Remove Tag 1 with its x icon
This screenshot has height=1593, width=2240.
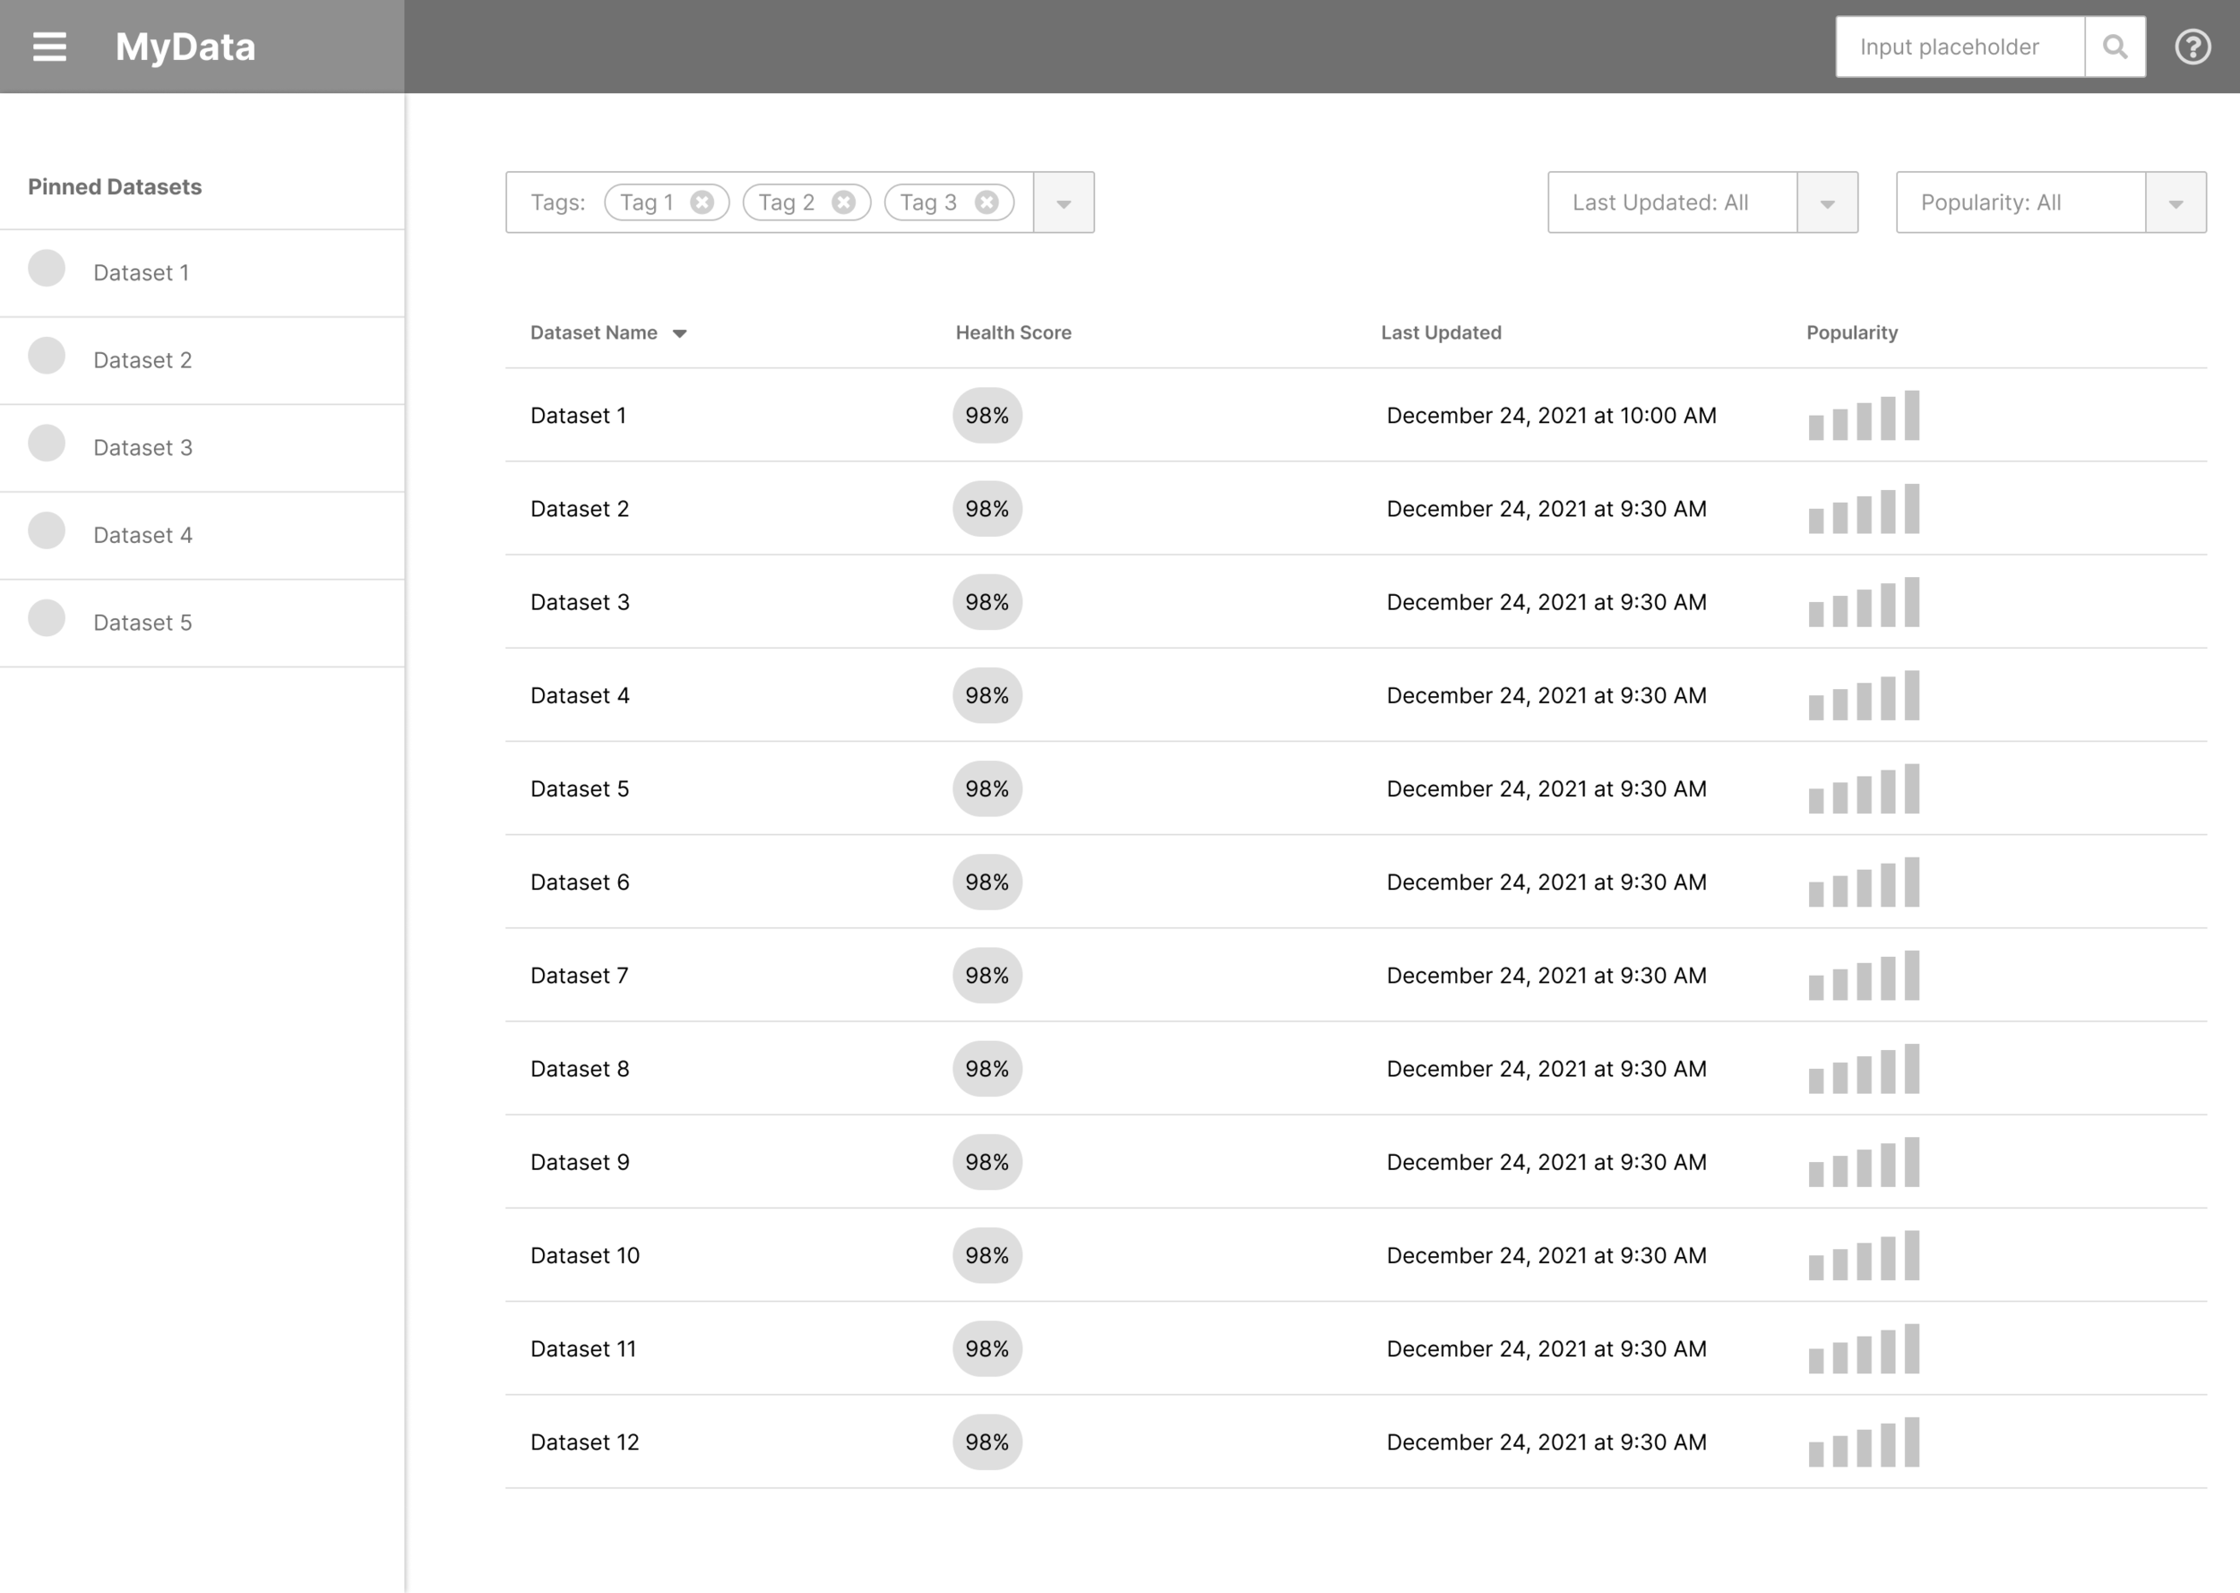coord(702,202)
